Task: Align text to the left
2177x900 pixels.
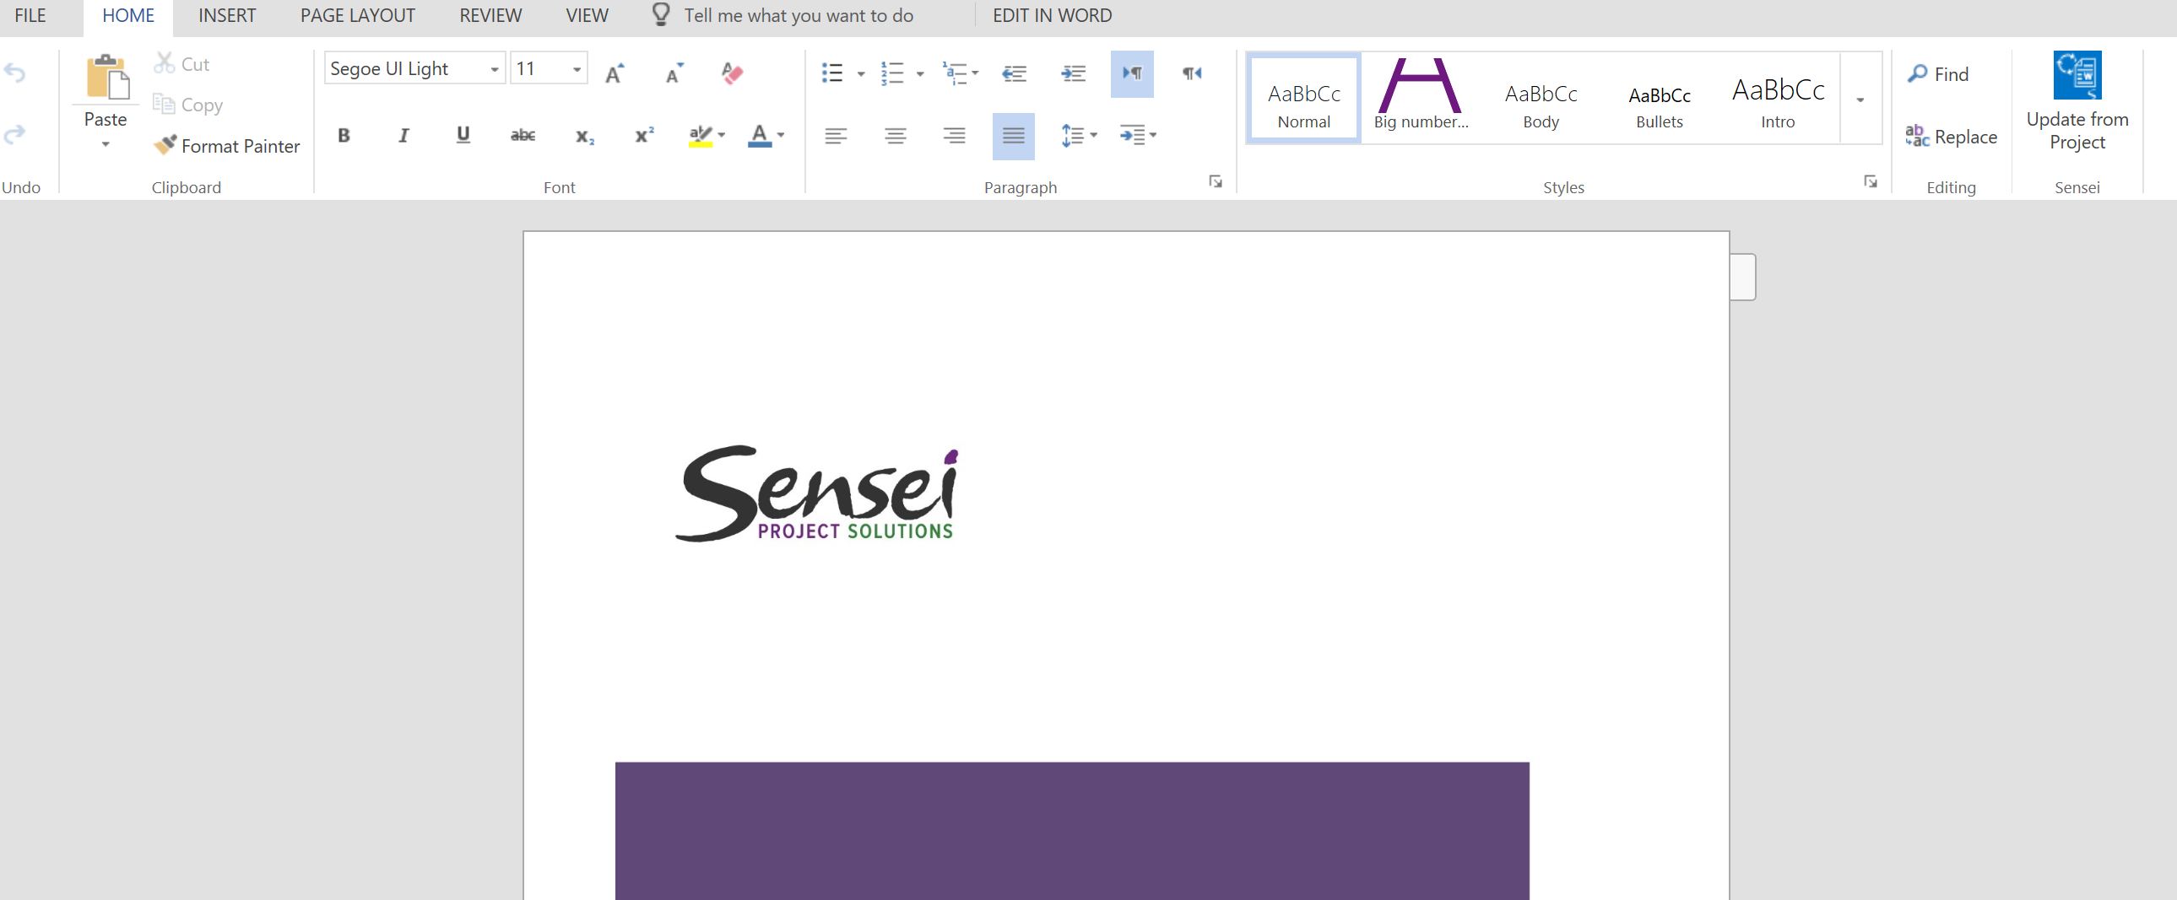Action: tap(836, 135)
